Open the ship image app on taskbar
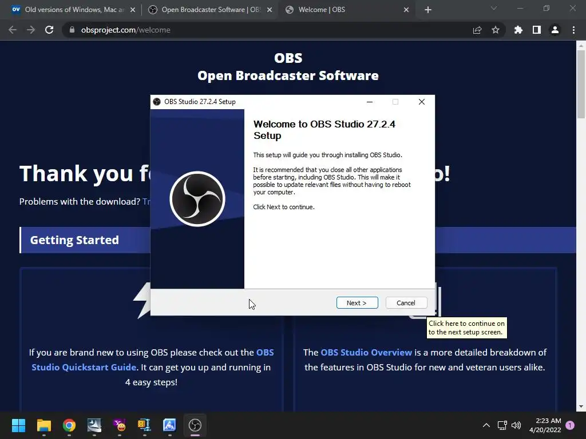The height and width of the screenshot is (439, 586). [94, 425]
